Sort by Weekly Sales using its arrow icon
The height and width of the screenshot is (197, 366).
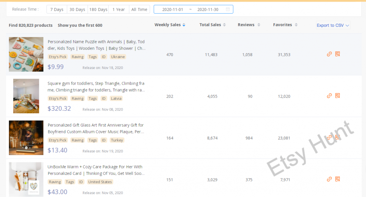pos(184,25)
